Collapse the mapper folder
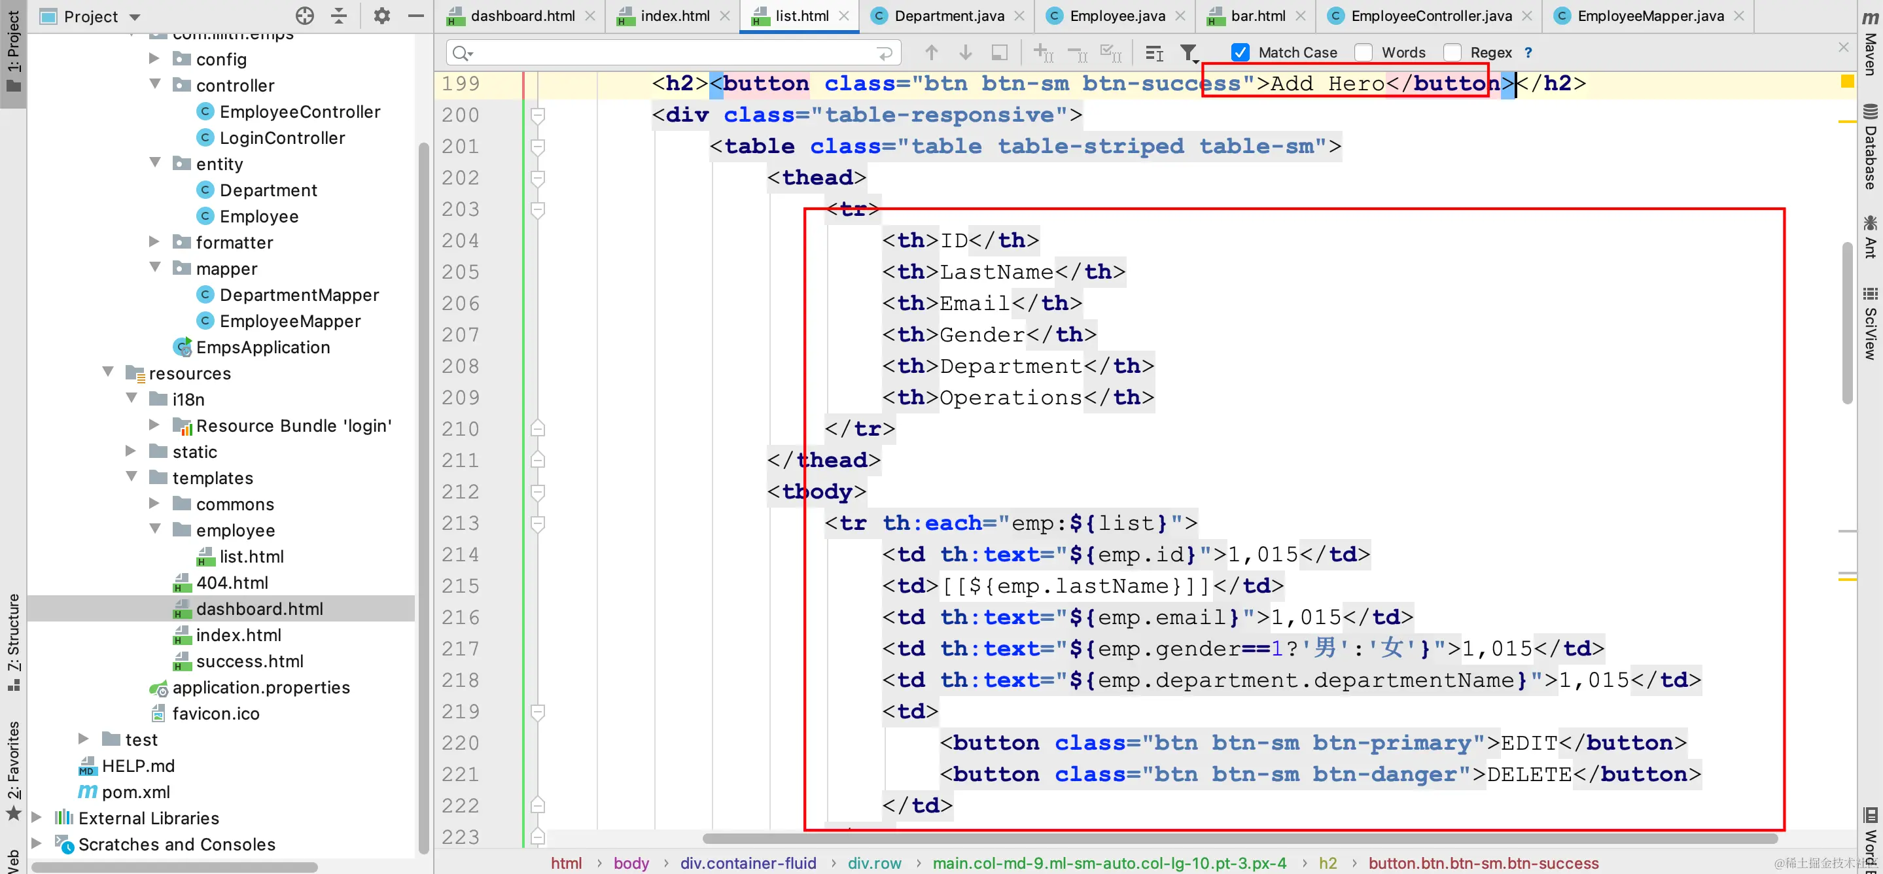This screenshot has height=874, width=1883. coord(154,268)
